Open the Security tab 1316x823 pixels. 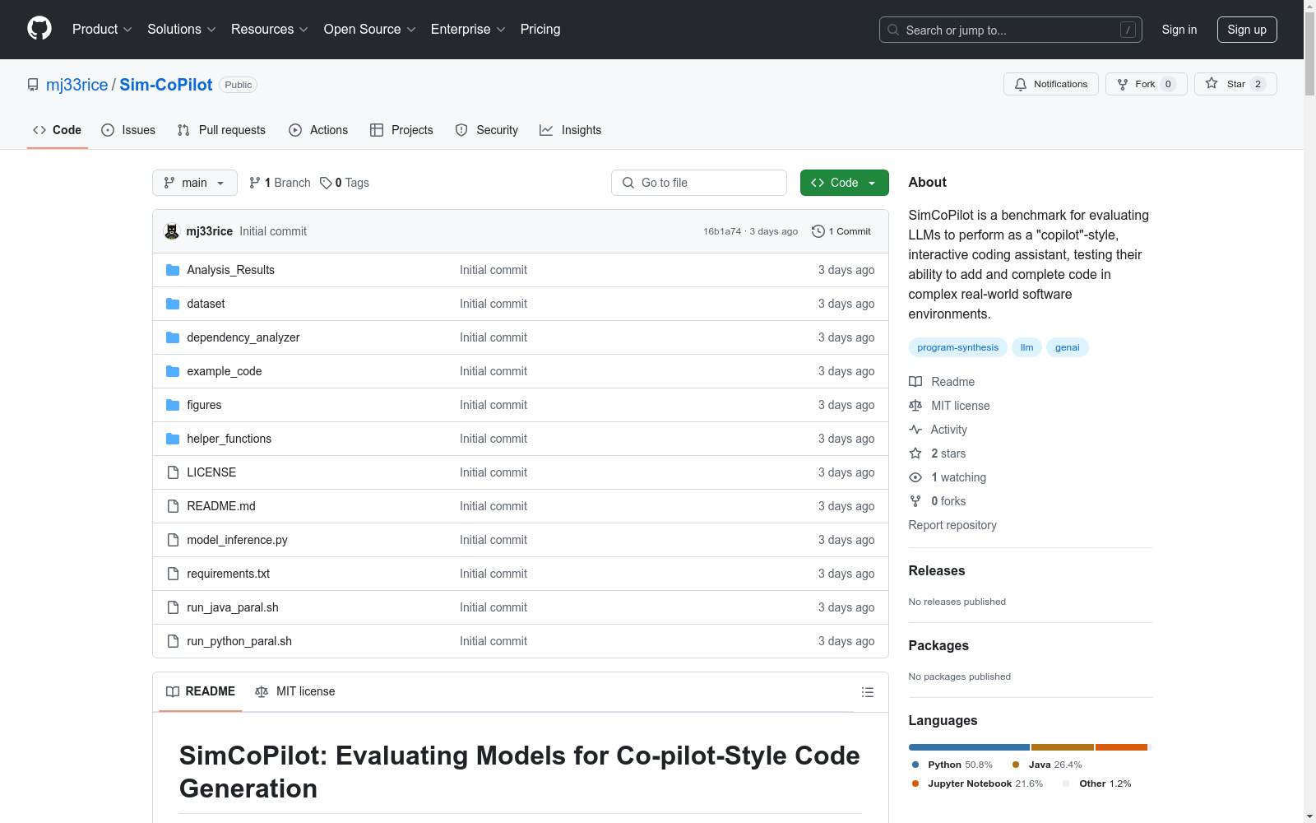coord(487,130)
